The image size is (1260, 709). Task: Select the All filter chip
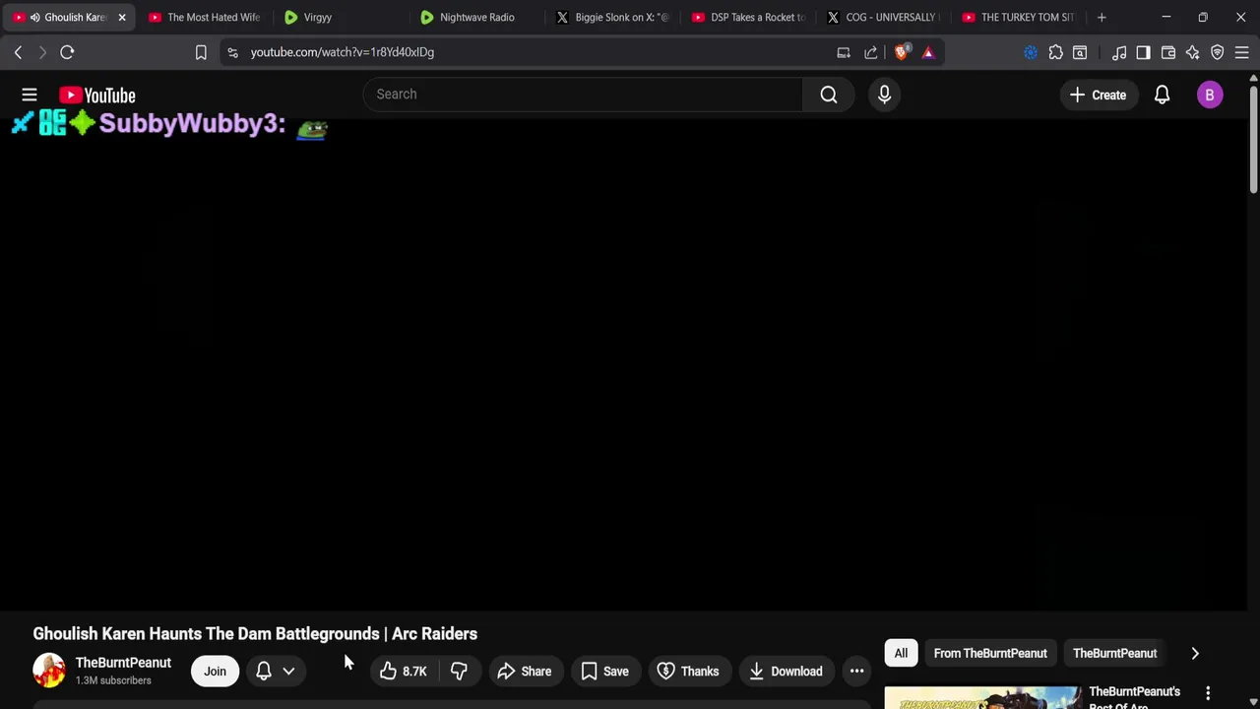pos(901,653)
